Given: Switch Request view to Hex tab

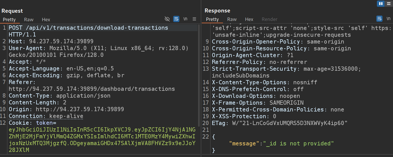Looking at the screenshot, I should 46,20.
